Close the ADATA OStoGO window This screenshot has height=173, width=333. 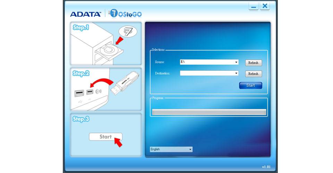click(x=265, y=6)
